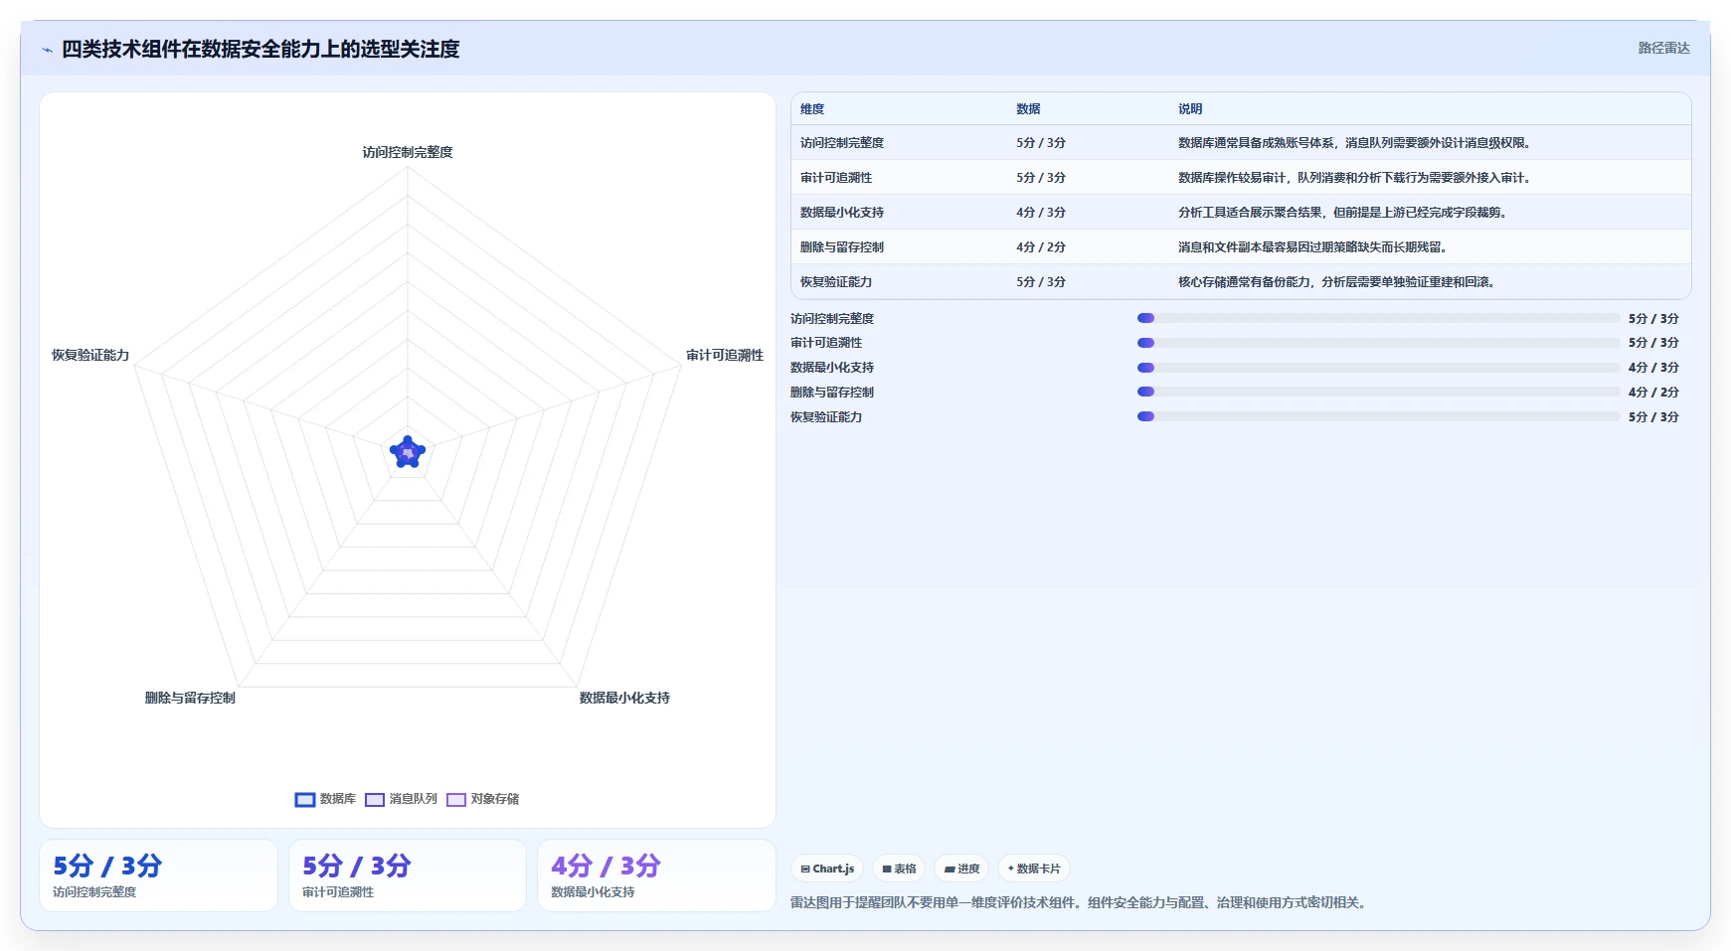Open the 数据最小化支持 4分 / 3分 summary card
The width and height of the screenshot is (1731, 951).
click(x=656, y=875)
